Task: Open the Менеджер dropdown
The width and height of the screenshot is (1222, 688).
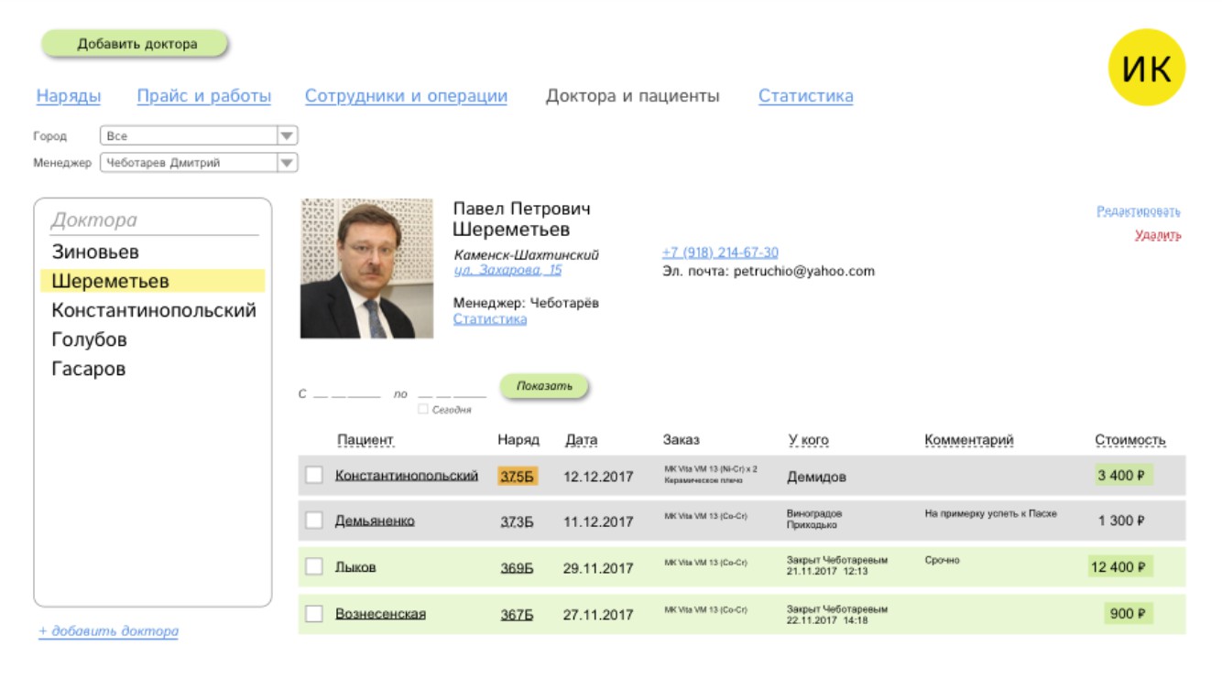Action: (x=199, y=164)
